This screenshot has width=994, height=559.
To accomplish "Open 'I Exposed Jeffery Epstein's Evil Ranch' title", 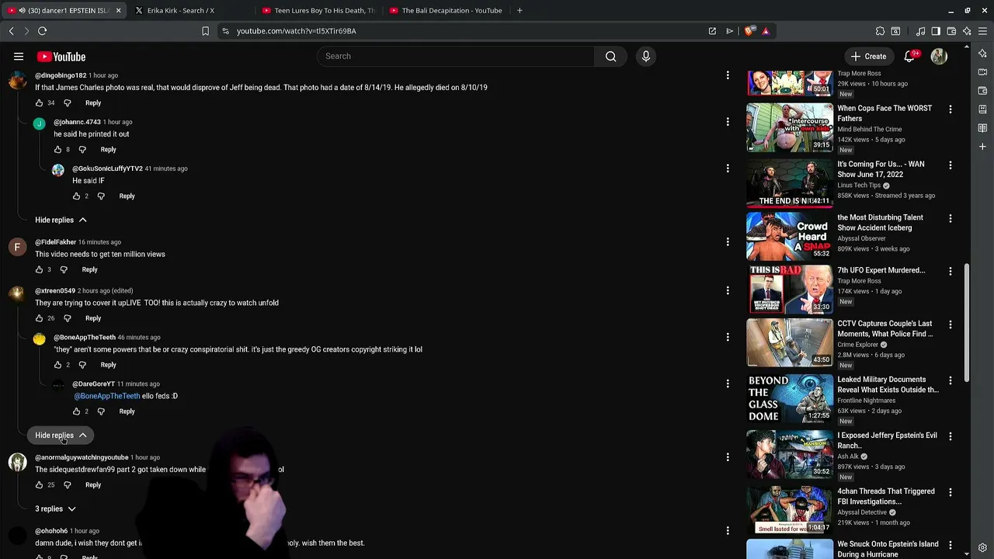I will 887,440.
